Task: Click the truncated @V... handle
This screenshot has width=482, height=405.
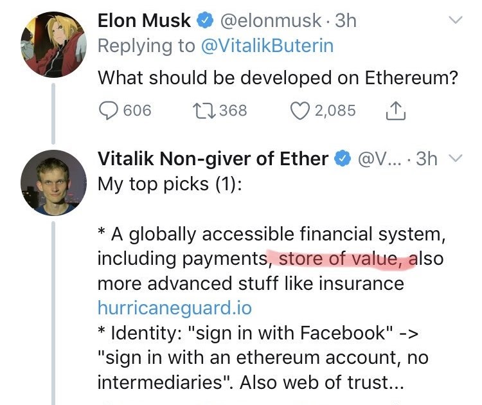Action: [x=380, y=159]
